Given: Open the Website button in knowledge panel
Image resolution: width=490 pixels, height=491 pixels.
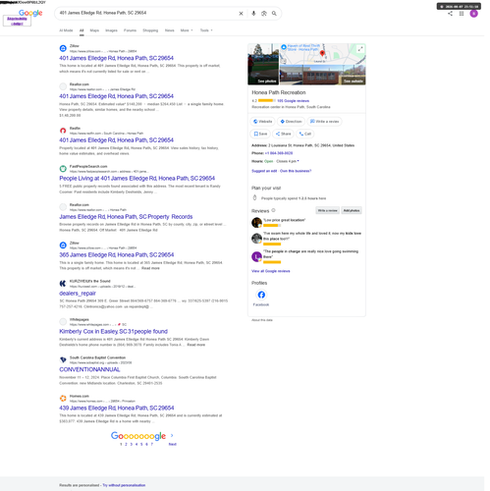Looking at the screenshot, I should [263, 122].
